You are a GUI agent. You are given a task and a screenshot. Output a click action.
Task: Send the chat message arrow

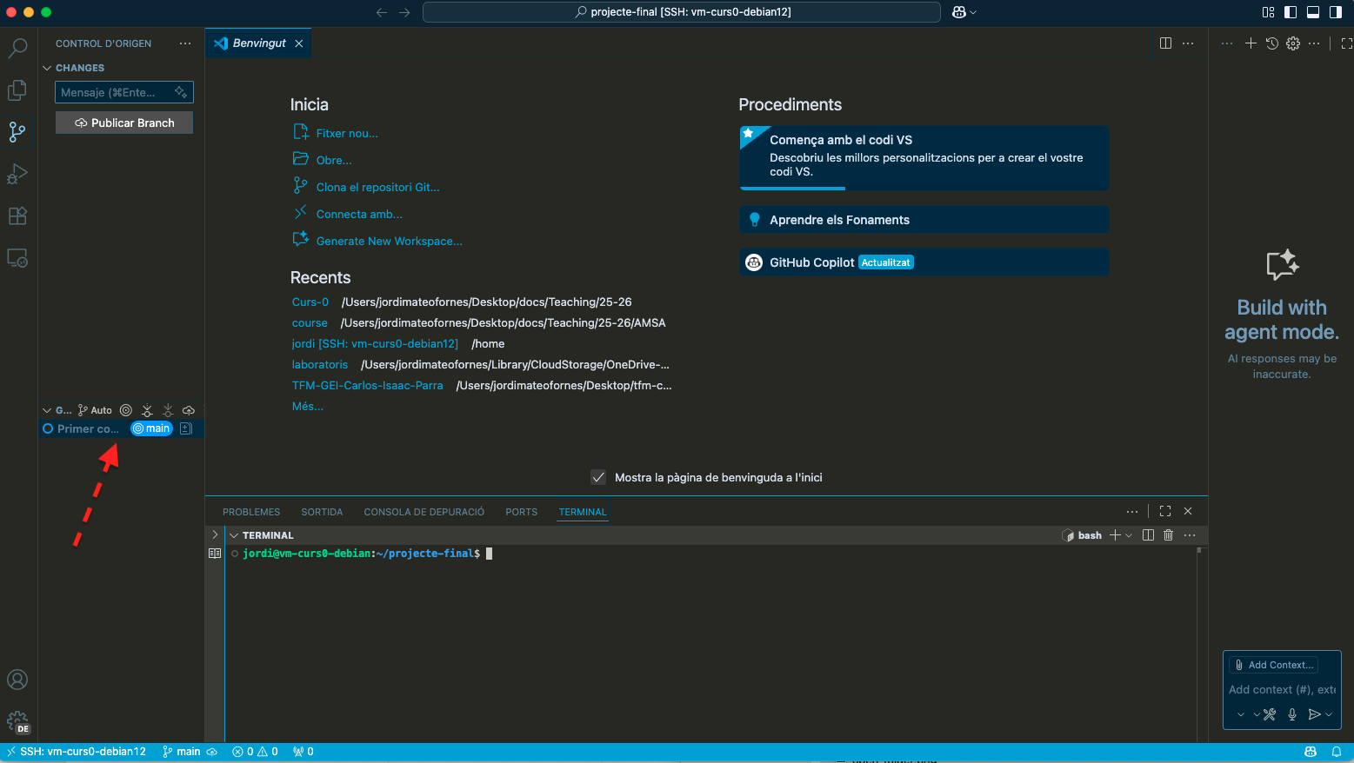point(1314,714)
